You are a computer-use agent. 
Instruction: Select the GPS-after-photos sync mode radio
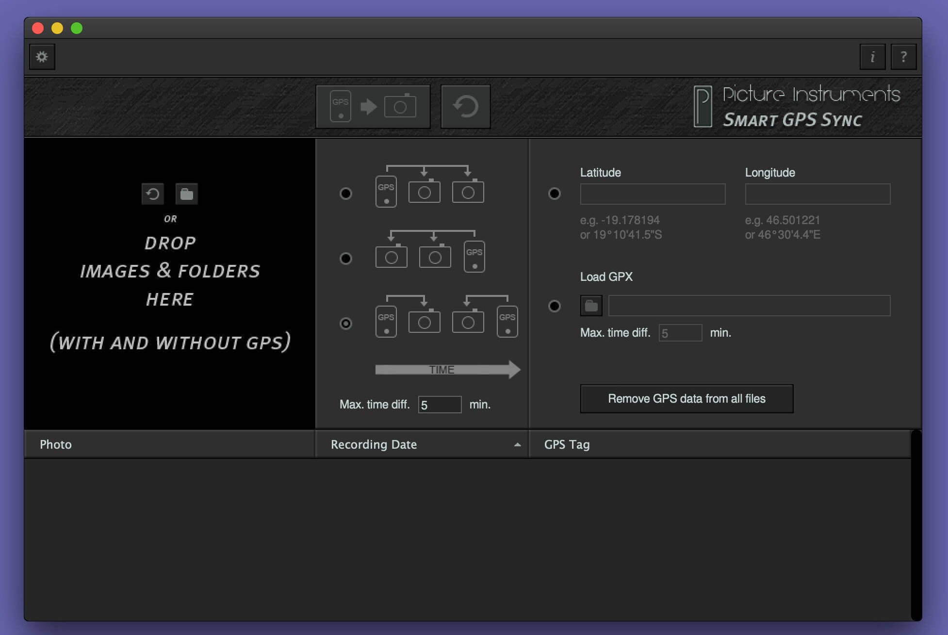point(346,259)
